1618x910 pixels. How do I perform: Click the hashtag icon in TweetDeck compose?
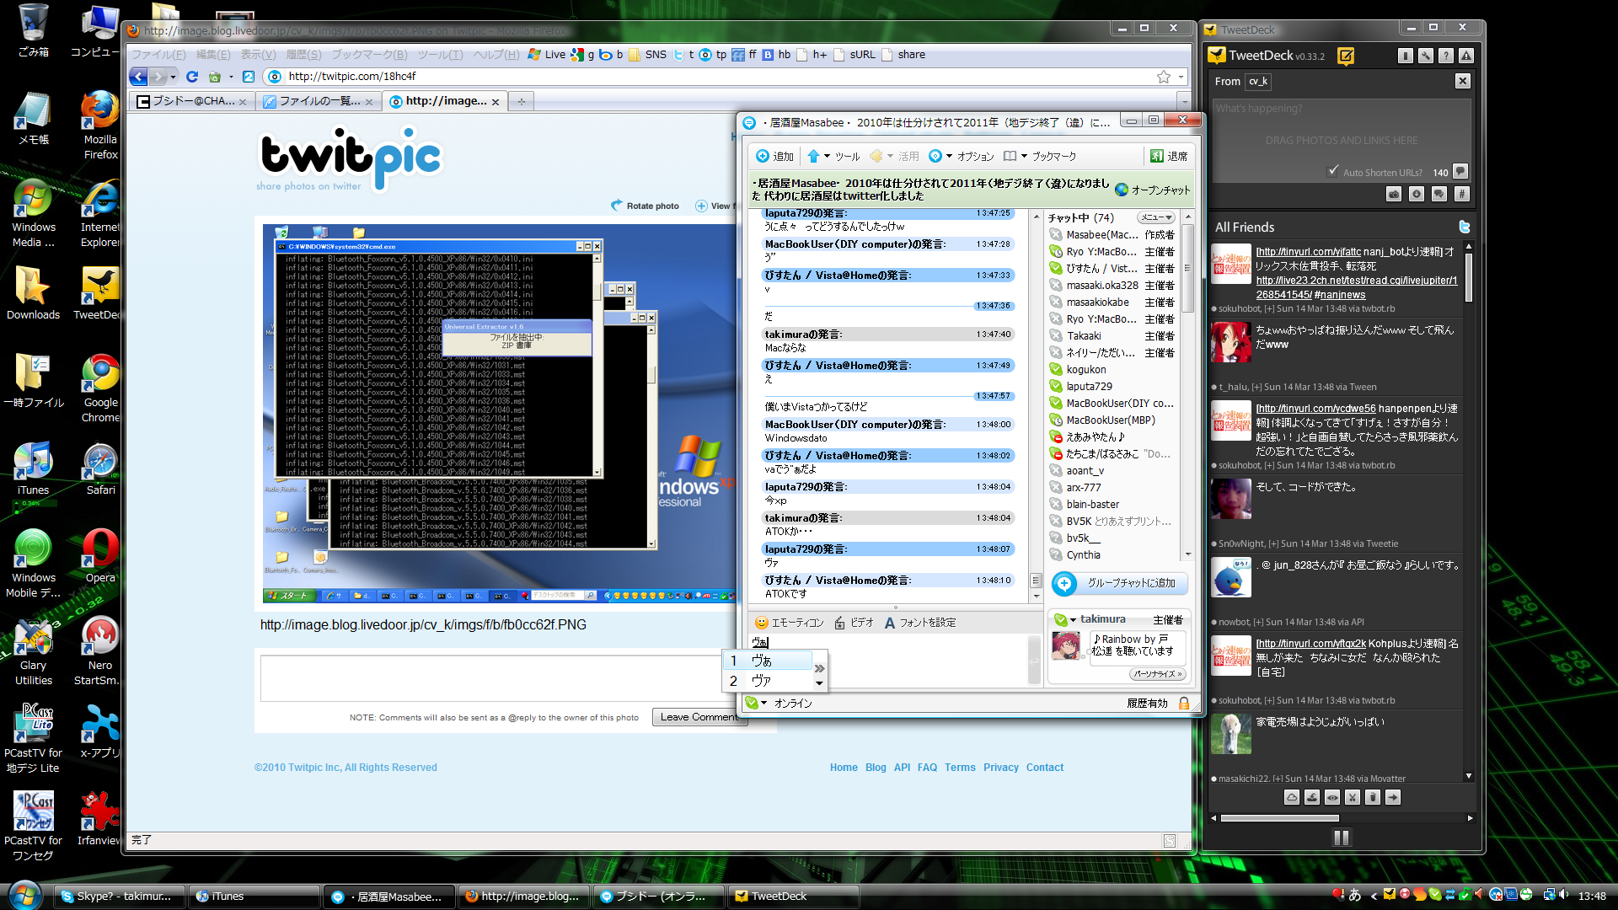(x=1462, y=194)
